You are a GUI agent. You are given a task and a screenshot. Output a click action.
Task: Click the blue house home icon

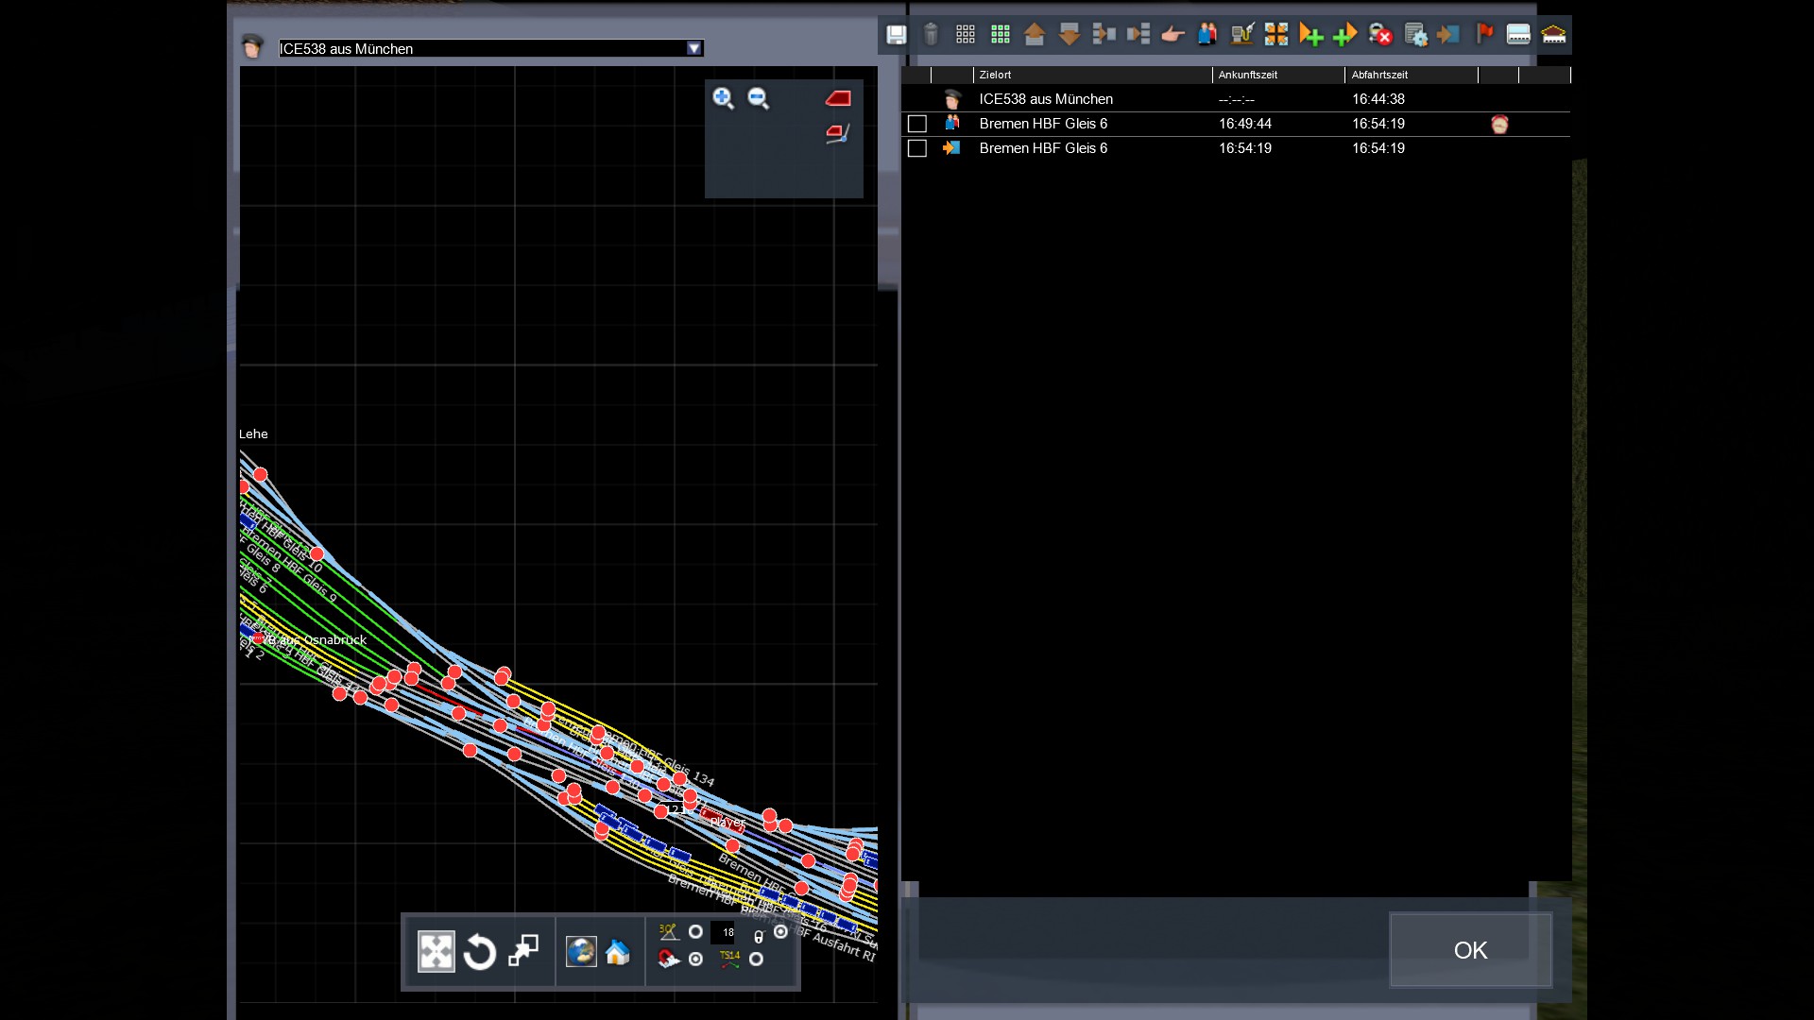click(x=618, y=952)
